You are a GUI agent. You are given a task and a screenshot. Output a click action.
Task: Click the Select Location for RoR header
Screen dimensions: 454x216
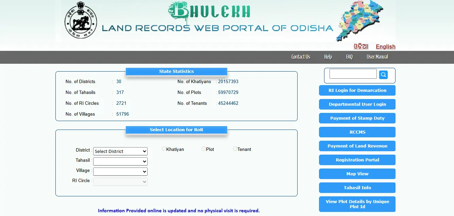tap(176, 130)
